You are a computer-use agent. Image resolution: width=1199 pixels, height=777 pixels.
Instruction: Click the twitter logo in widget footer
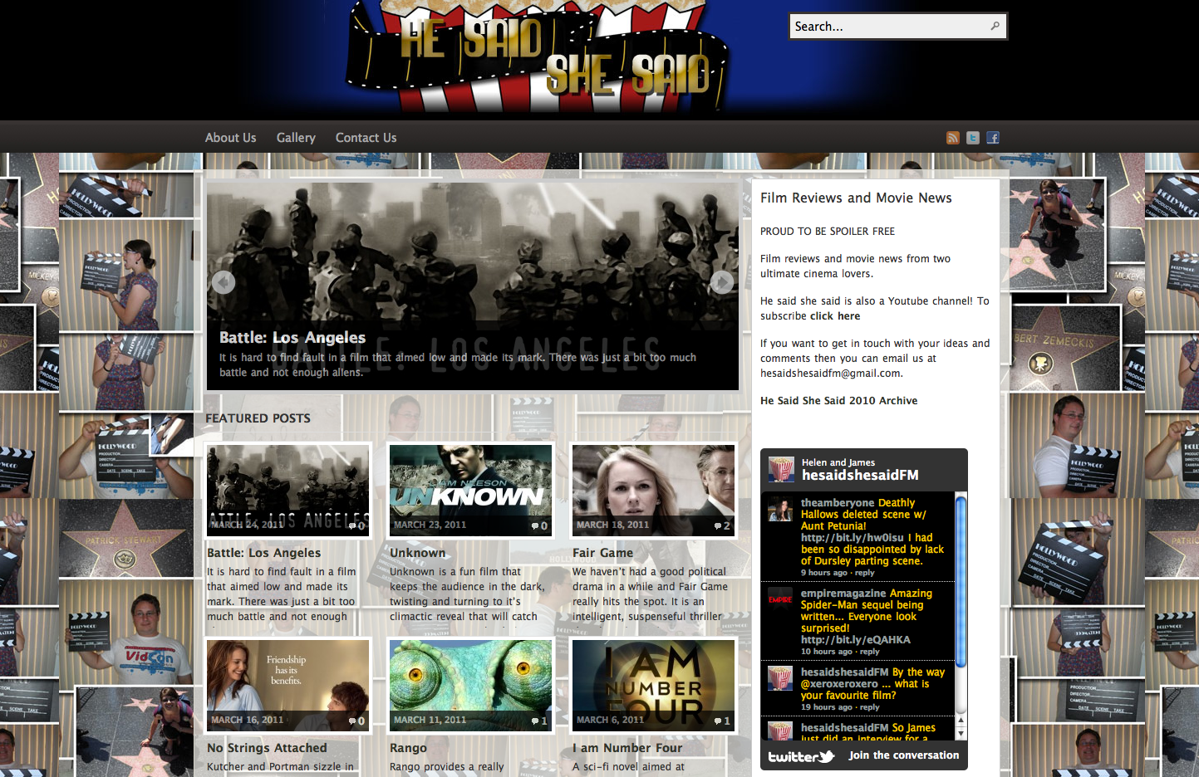(x=801, y=756)
